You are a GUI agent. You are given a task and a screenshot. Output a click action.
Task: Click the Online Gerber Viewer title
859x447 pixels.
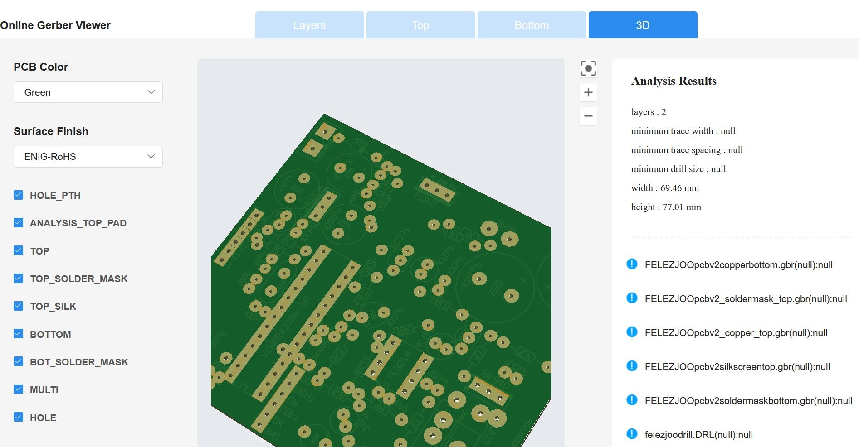pos(55,25)
